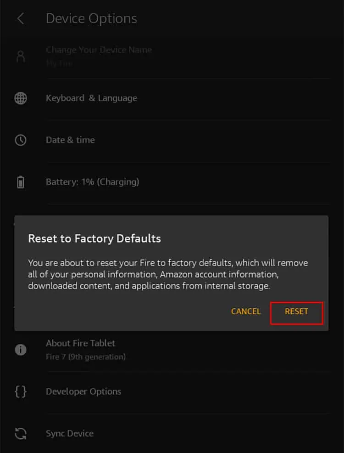The height and width of the screenshot is (453, 344).
Task: Select the Sync Device option
Action: pyautogui.click(x=70, y=433)
